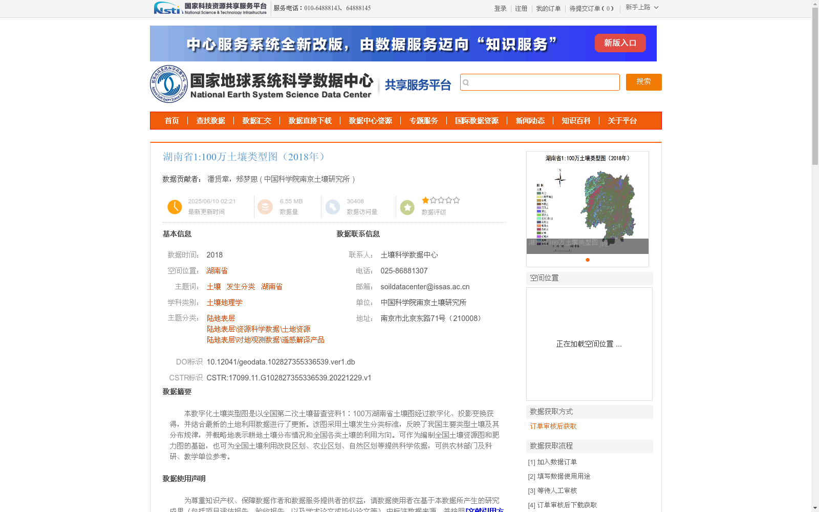This screenshot has width=819, height=512.
Task: Open the 数据直接下载 menu
Action: coord(310,121)
